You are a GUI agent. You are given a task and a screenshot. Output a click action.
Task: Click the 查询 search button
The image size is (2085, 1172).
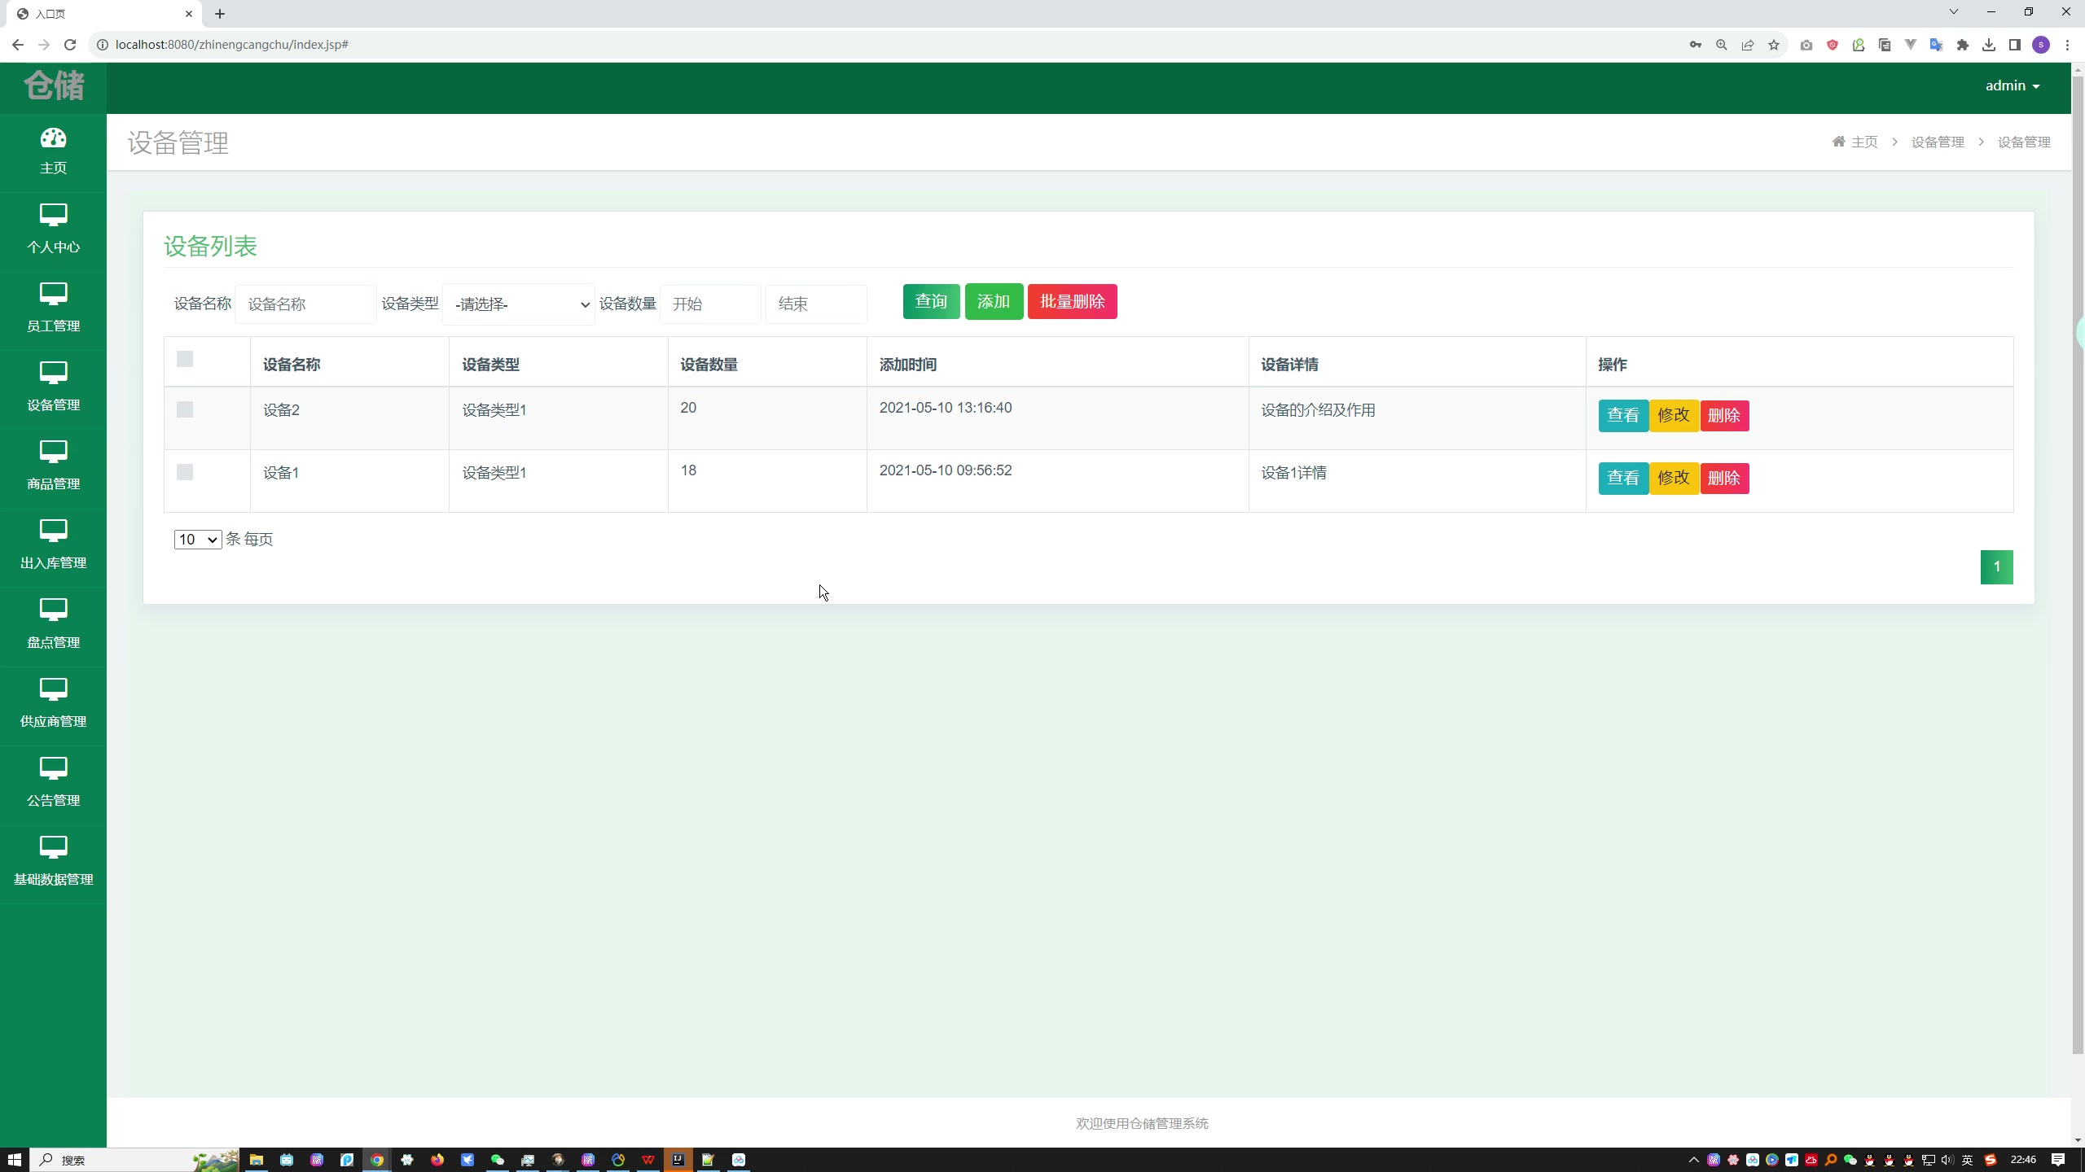point(931,302)
